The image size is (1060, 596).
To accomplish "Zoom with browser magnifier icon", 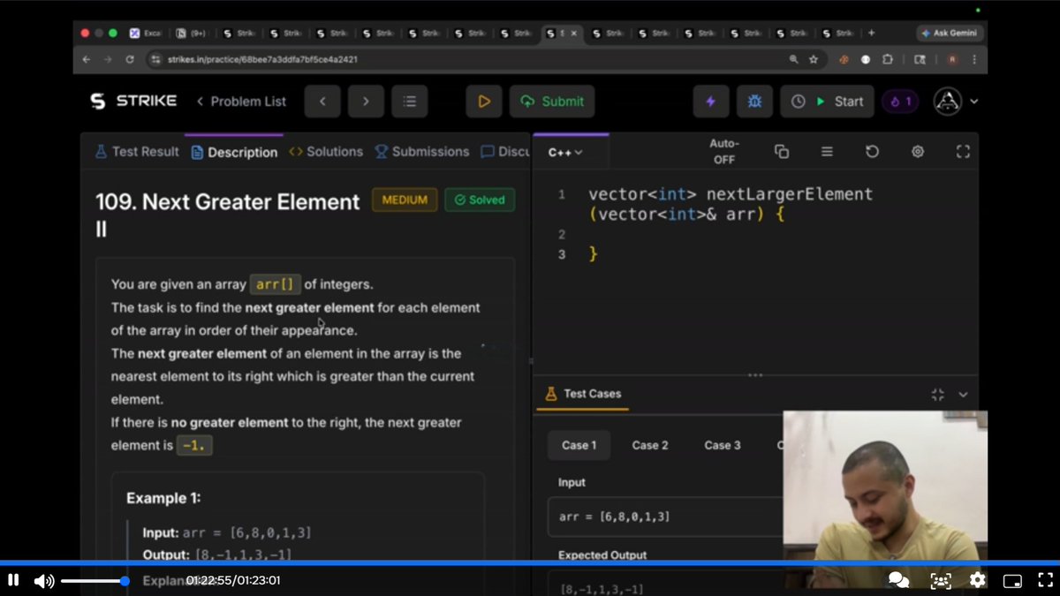I will point(793,59).
